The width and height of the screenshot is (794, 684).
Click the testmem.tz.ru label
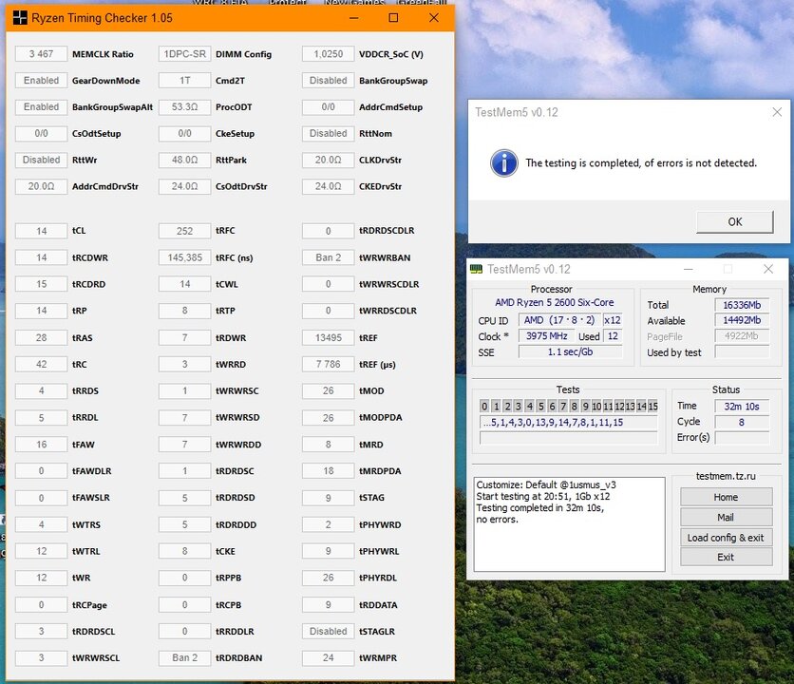click(726, 476)
